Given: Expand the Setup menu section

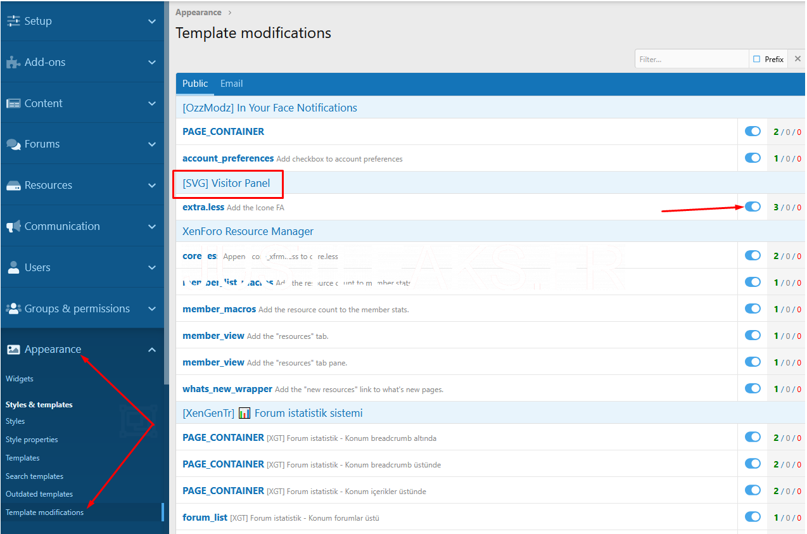Looking at the screenshot, I should click(x=152, y=21).
